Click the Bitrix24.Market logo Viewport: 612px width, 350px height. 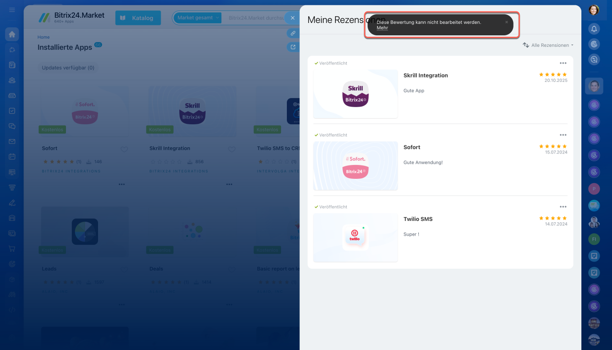[x=72, y=17]
